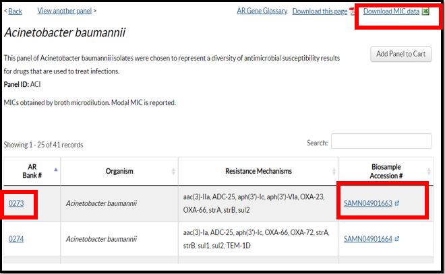
Task: Click the Back link
Action: pos(15,11)
